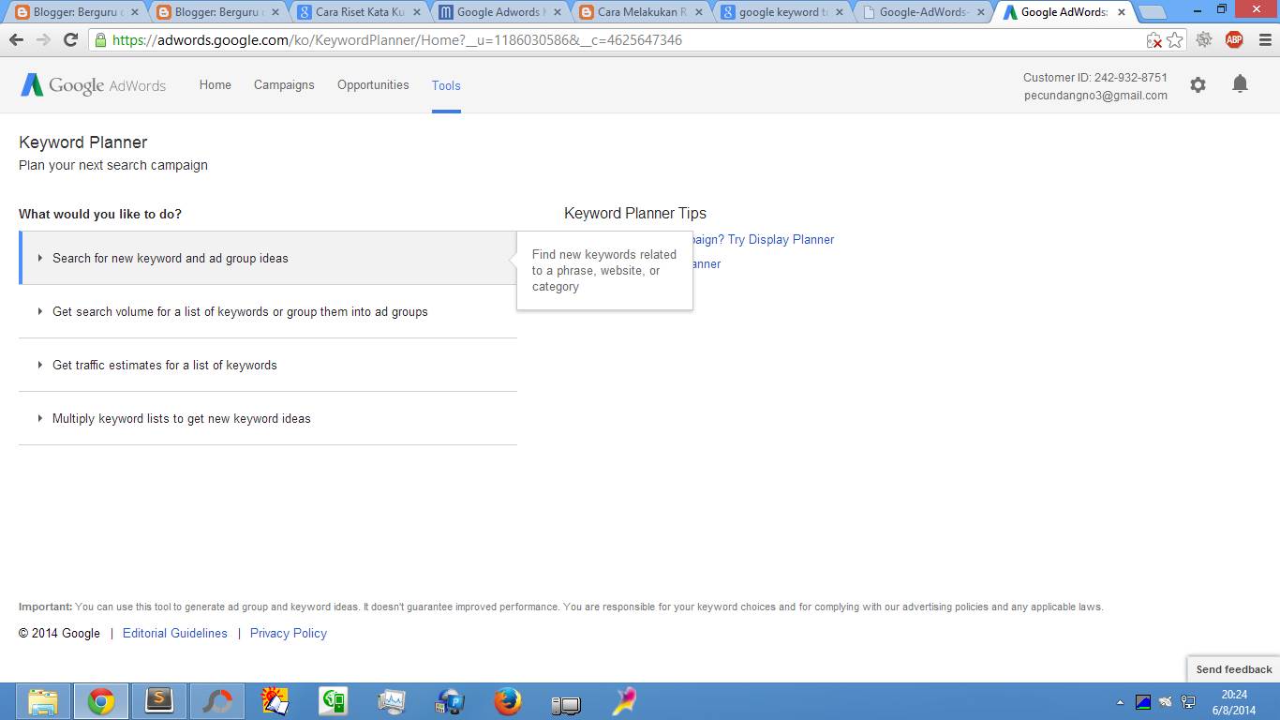Open the Adblock Plus extension icon
Image resolution: width=1280 pixels, height=720 pixels.
pyautogui.click(x=1234, y=39)
